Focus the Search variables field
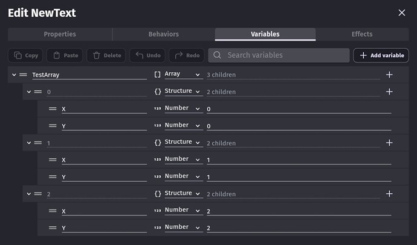Screen dimensions: 417x245 (279, 55)
